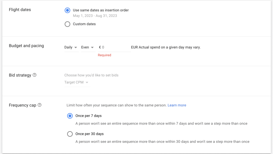Open the Daily budget type dropdown
The width and height of the screenshot is (273, 154).
coord(71,47)
